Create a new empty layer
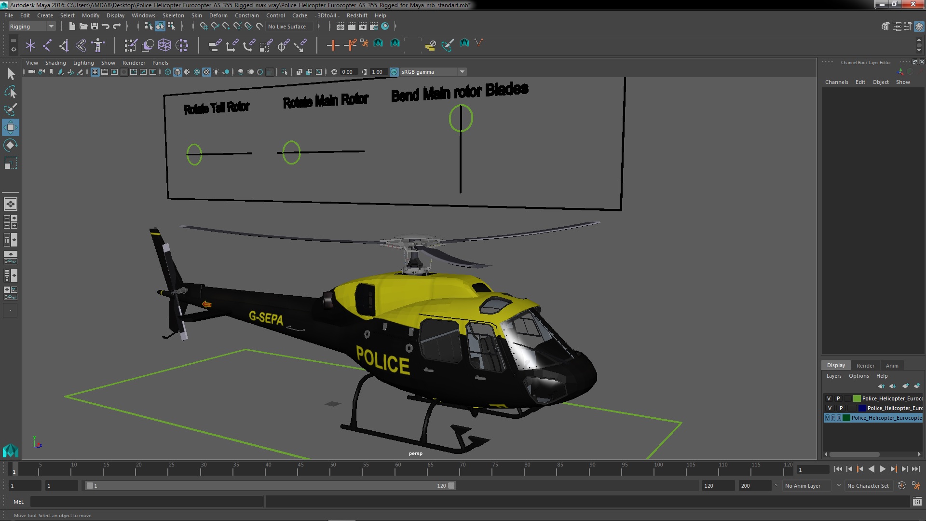Viewport: 926px width, 521px height. [x=905, y=386]
